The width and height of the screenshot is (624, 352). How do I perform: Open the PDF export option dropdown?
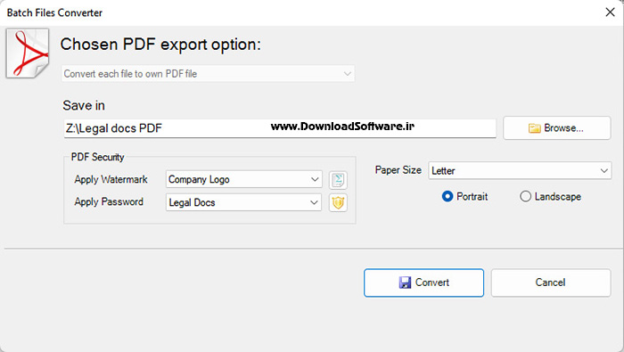point(208,74)
